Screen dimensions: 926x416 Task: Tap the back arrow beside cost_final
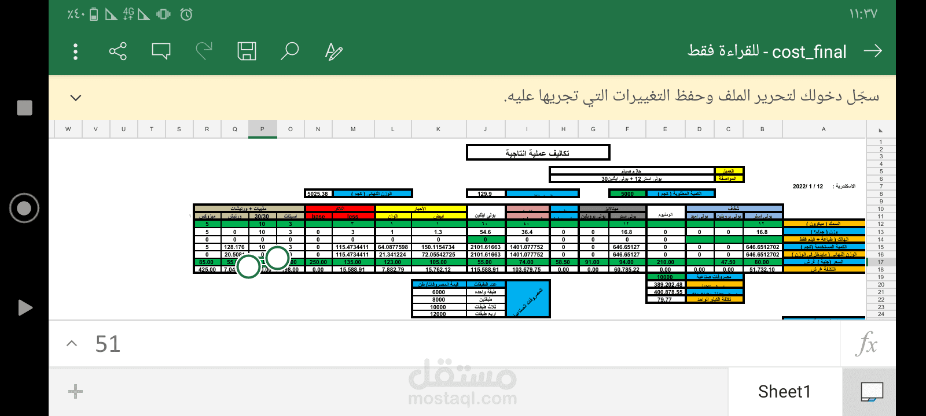[x=873, y=51]
